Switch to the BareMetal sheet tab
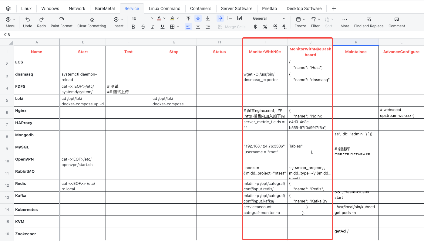The image size is (424, 241). tap(105, 8)
